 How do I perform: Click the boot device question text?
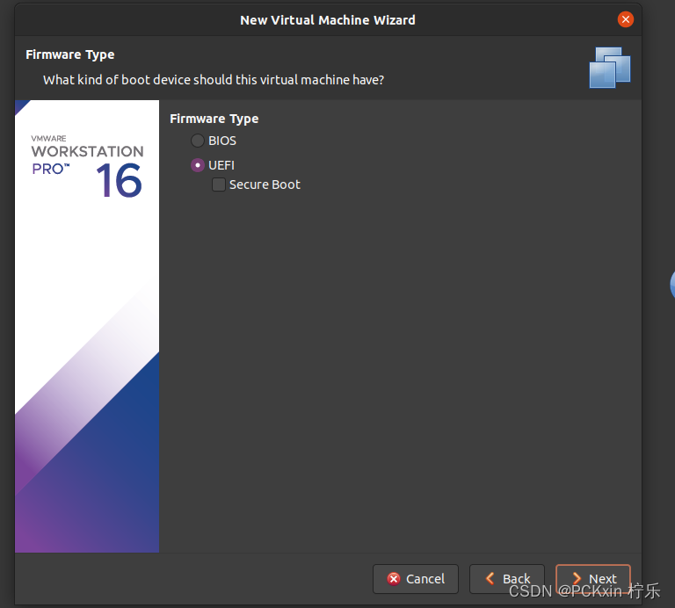pos(214,80)
